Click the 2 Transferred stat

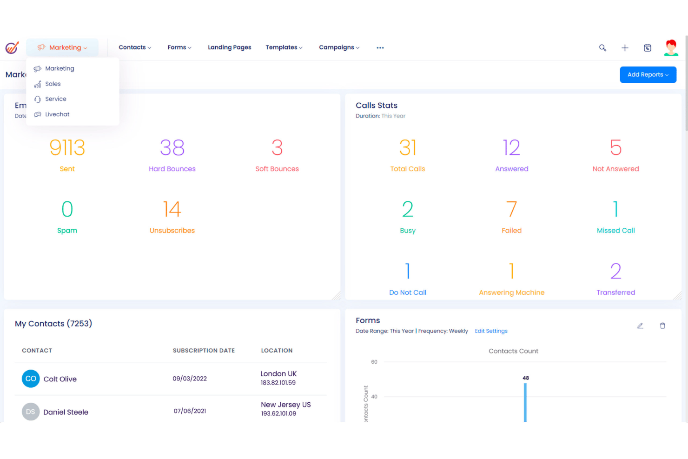click(x=615, y=279)
